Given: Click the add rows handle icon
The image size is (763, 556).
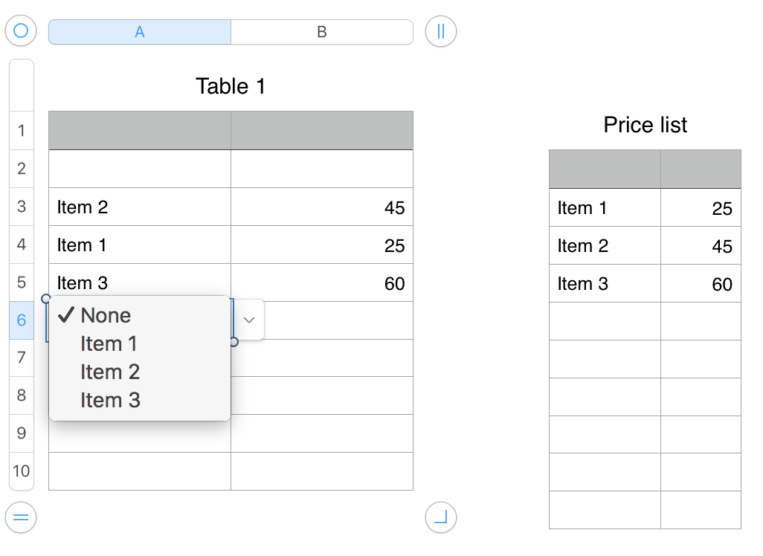Looking at the screenshot, I should (x=21, y=517).
